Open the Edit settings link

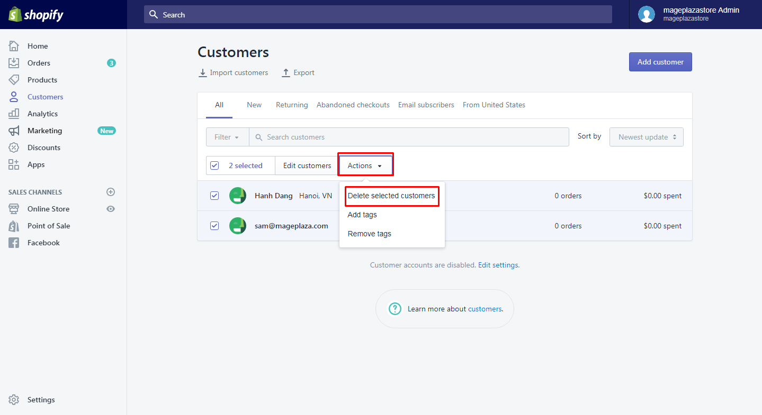[x=498, y=265]
